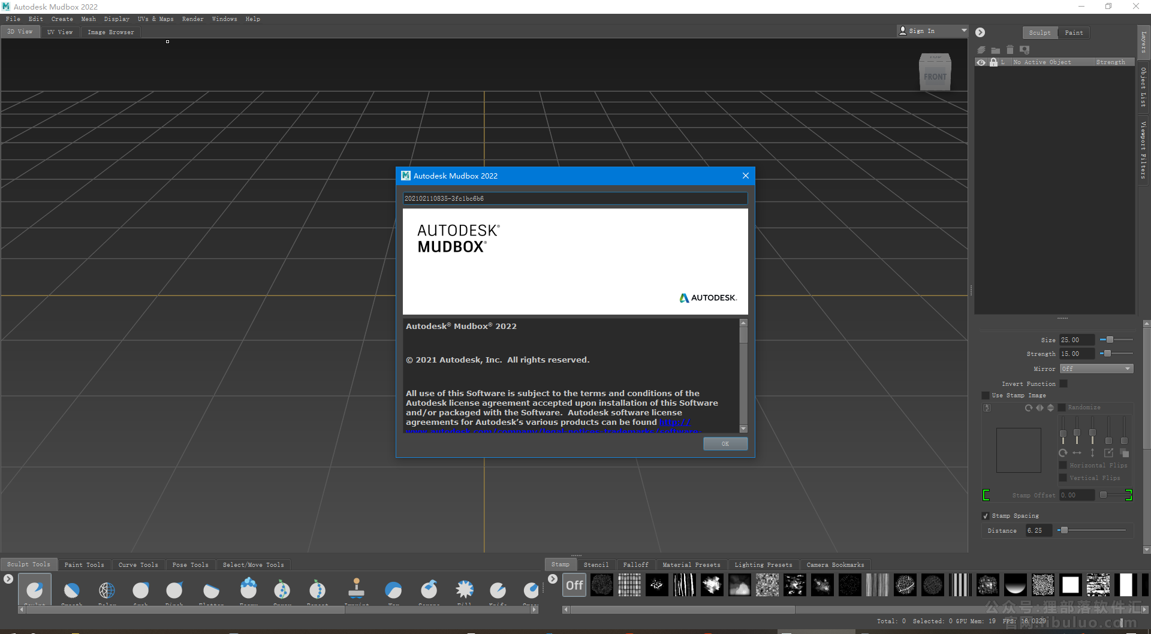
Task: Select the Pinch sculpt tool
Action: pyautogui.click(x=174, y=590)
